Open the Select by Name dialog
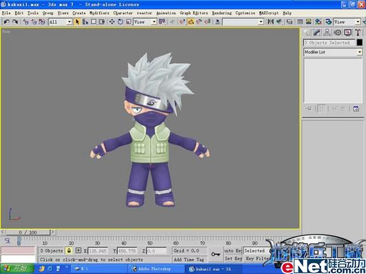The width and height of the screenshot is (366, 274). [85, 22]
